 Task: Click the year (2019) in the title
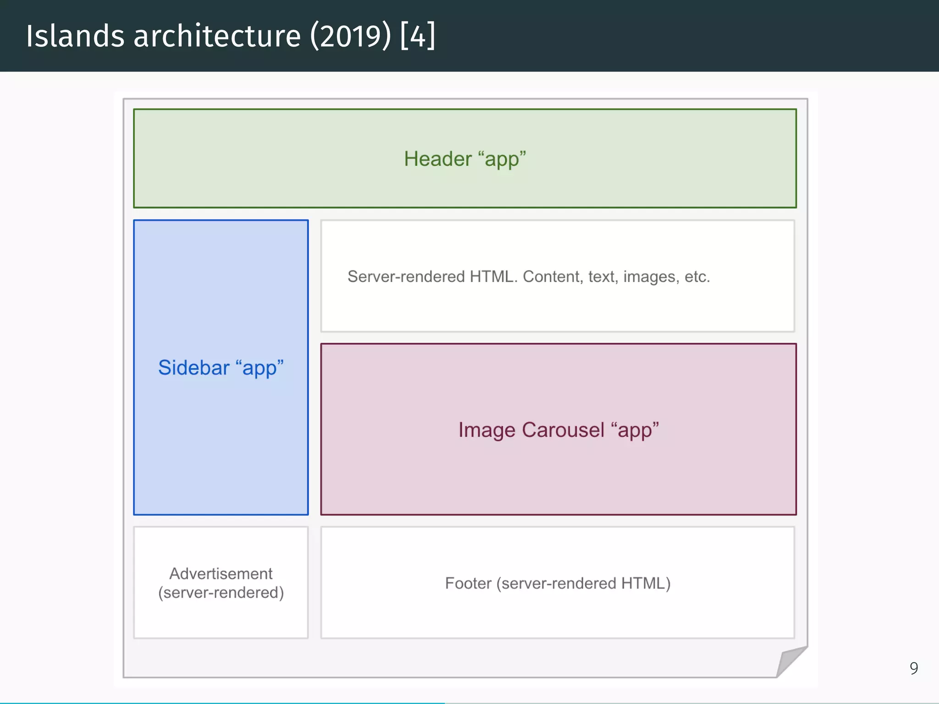tap(351, 36)
